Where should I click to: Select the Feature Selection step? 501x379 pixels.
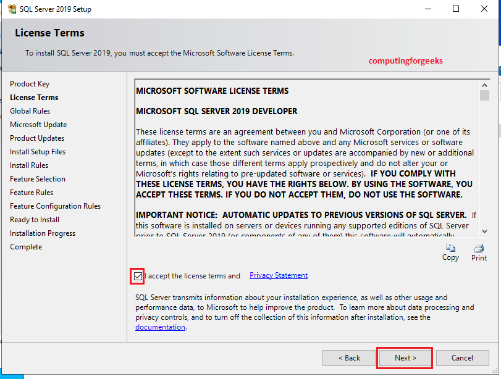pos(37,178)
